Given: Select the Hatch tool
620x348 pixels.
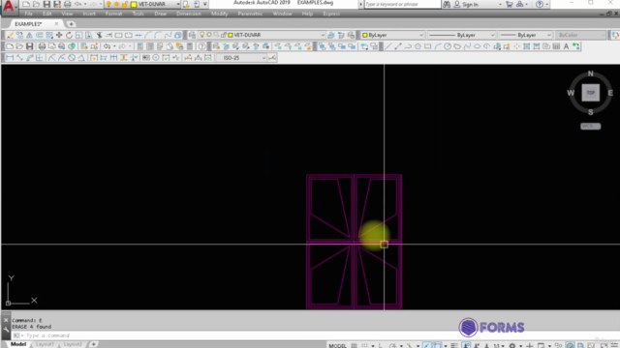Looking at the screenshot, I should 527,46.
